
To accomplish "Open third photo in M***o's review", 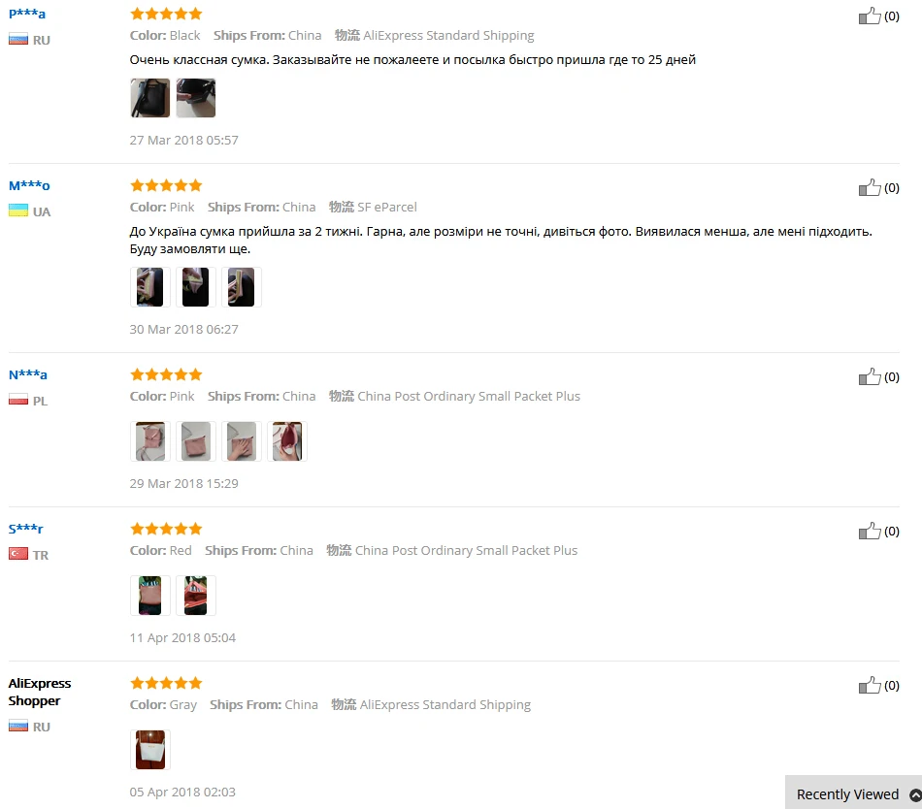I will (x=242, y=287).
